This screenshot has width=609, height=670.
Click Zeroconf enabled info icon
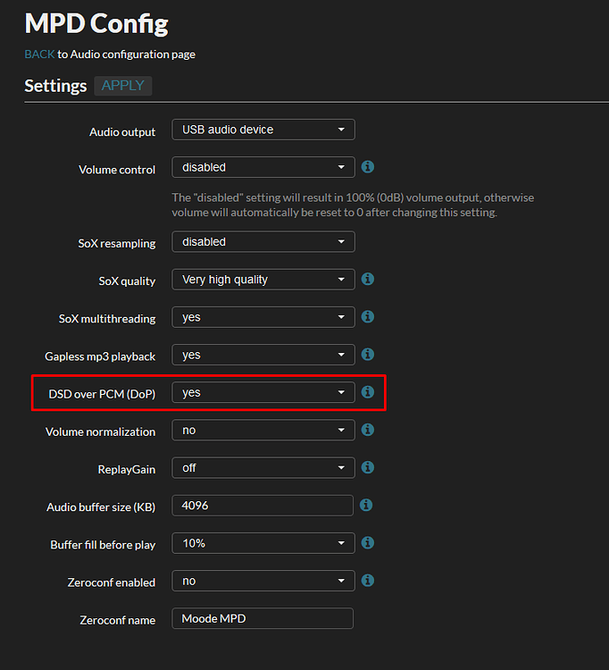point(368,581)
